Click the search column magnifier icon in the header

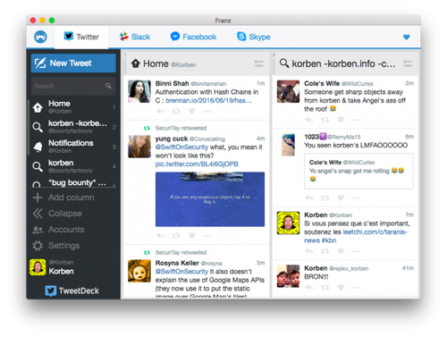[x=284, y=63]
